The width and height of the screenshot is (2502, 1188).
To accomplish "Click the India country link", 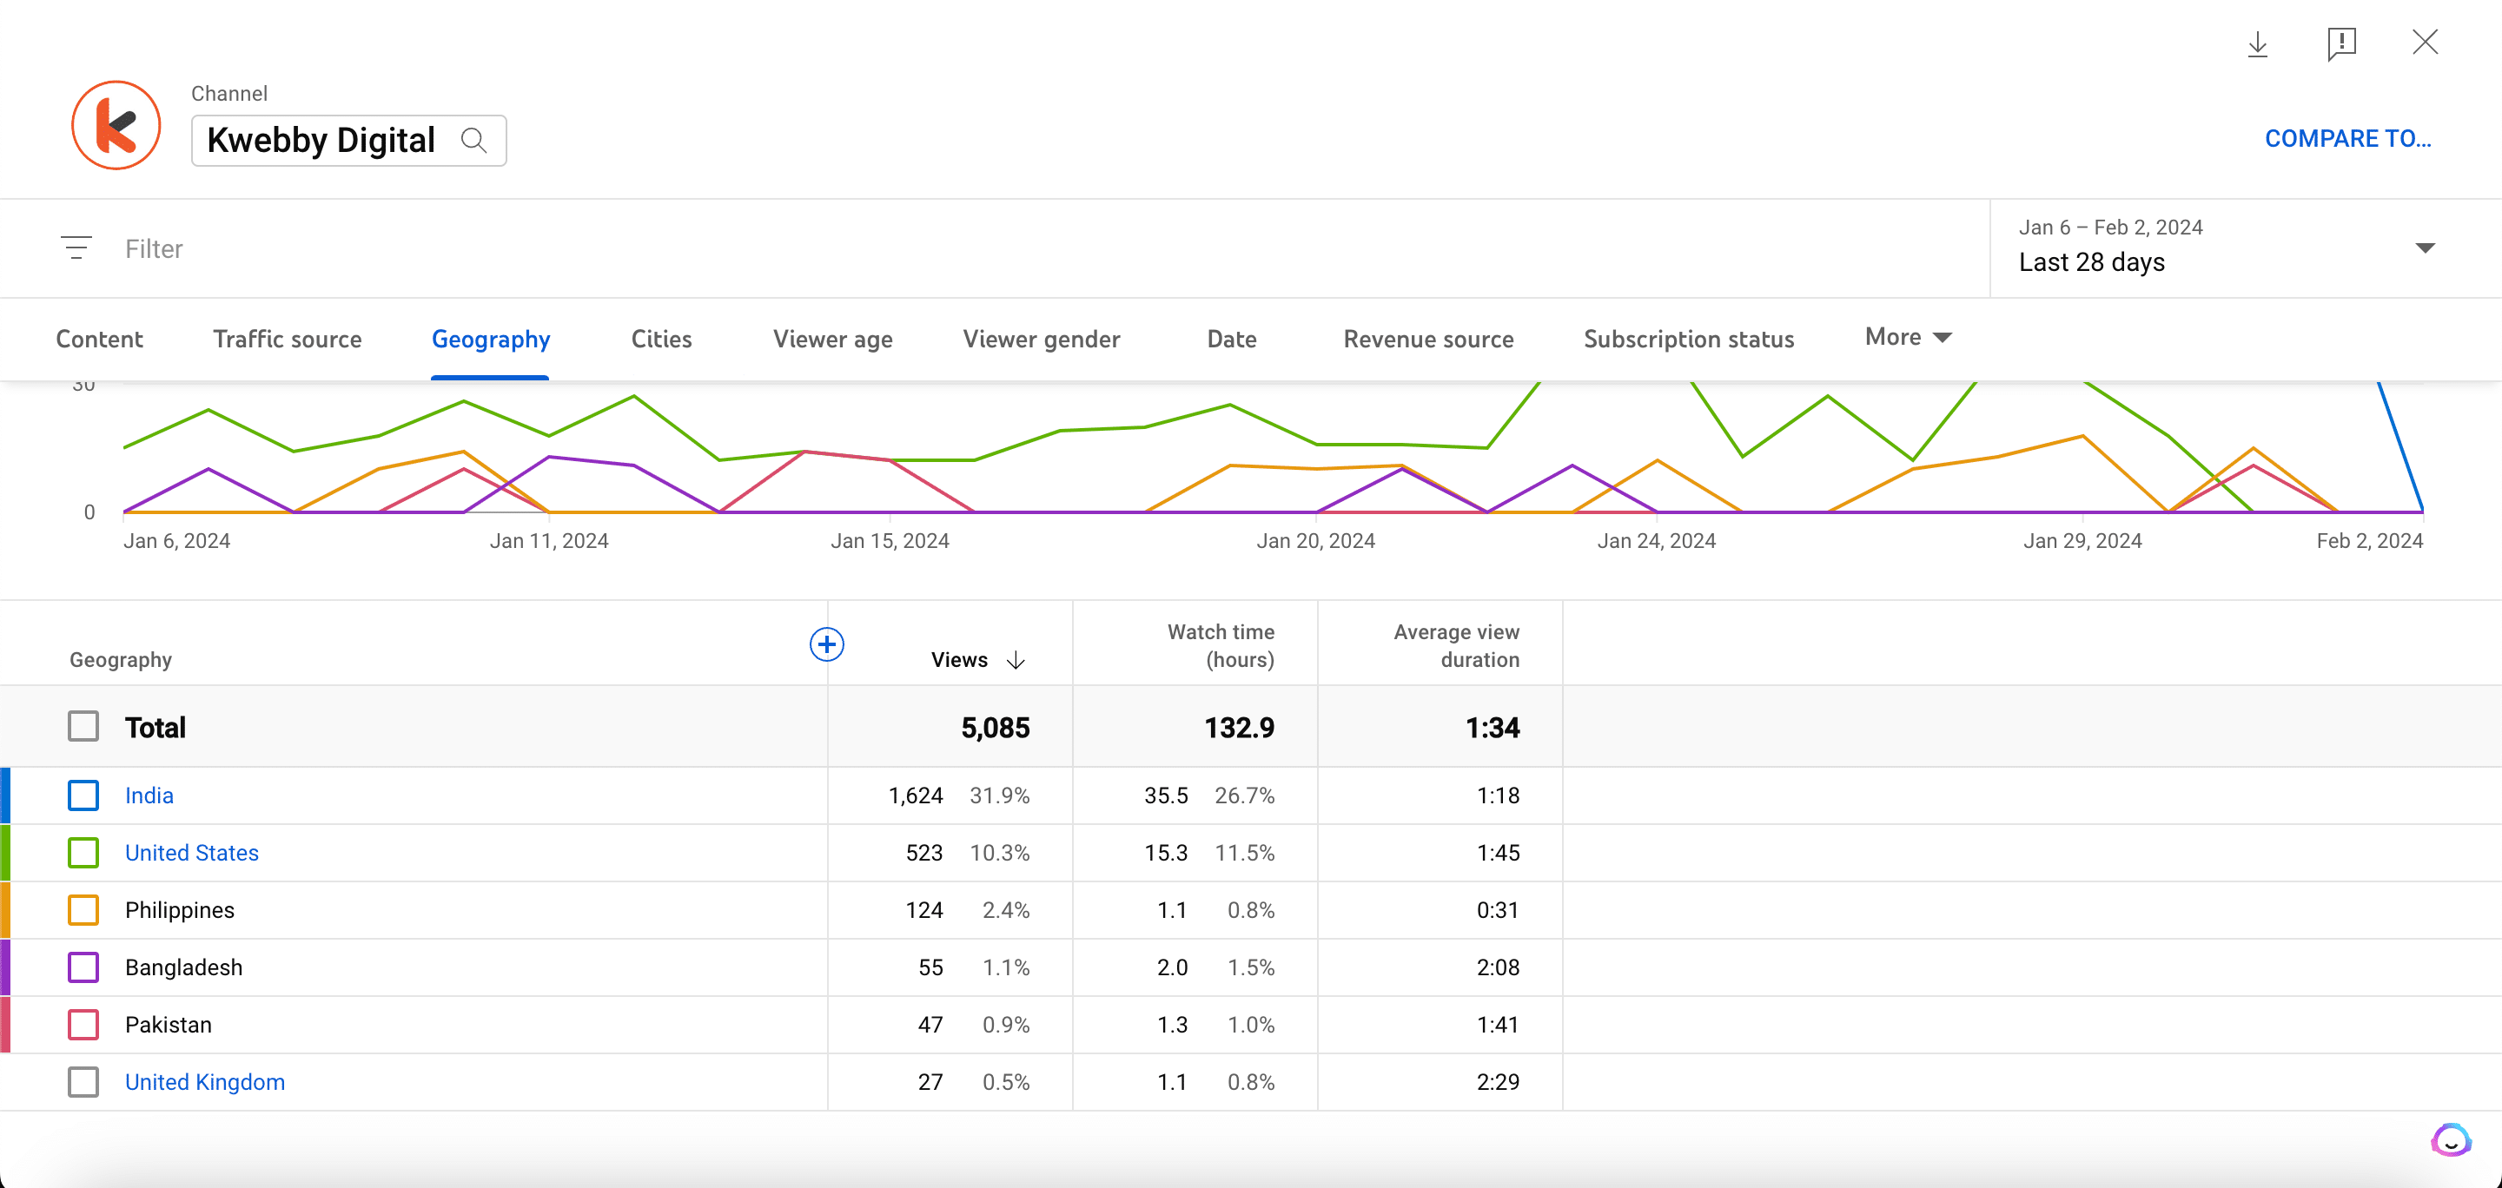I will point(147,794).
